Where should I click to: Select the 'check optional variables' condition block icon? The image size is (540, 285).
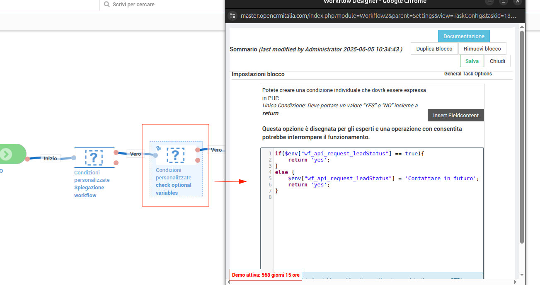click(x=175, y=155)
